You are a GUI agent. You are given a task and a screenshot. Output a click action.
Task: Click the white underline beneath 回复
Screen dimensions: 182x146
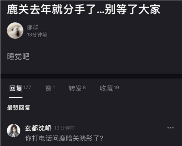pyautogui.click(x=16, y=97)
